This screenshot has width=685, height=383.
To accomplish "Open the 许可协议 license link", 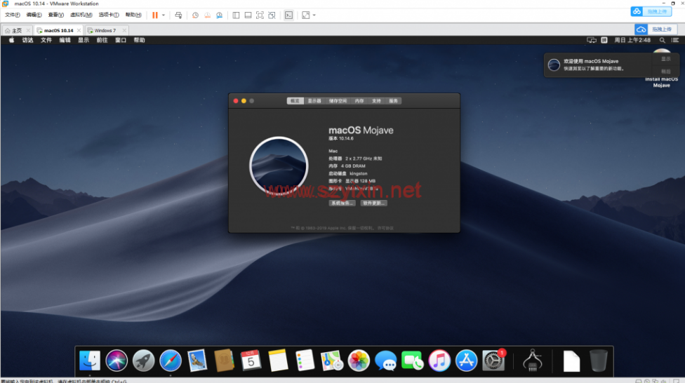I will pos(385,228).
